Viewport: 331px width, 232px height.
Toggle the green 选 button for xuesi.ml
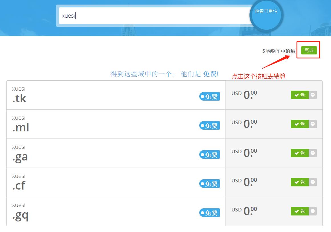pos(300,124)
